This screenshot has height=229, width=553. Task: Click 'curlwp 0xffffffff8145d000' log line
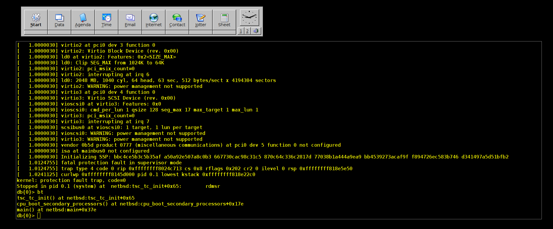point(136,174)
